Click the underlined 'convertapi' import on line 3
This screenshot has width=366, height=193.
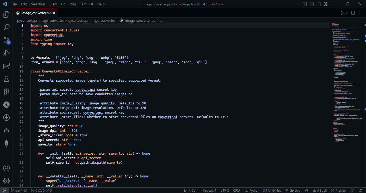tap(54, 35)
